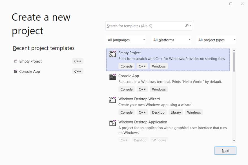Close the Create a new project dialog
This screenshot has width=248, height=165.
pos(242,4)
